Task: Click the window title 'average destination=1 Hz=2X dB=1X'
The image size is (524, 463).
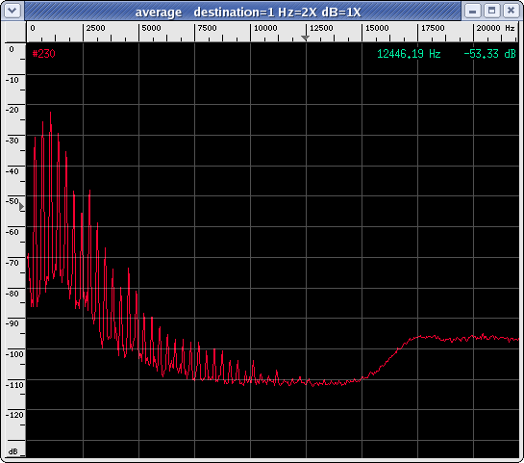Action: point(248,13)
